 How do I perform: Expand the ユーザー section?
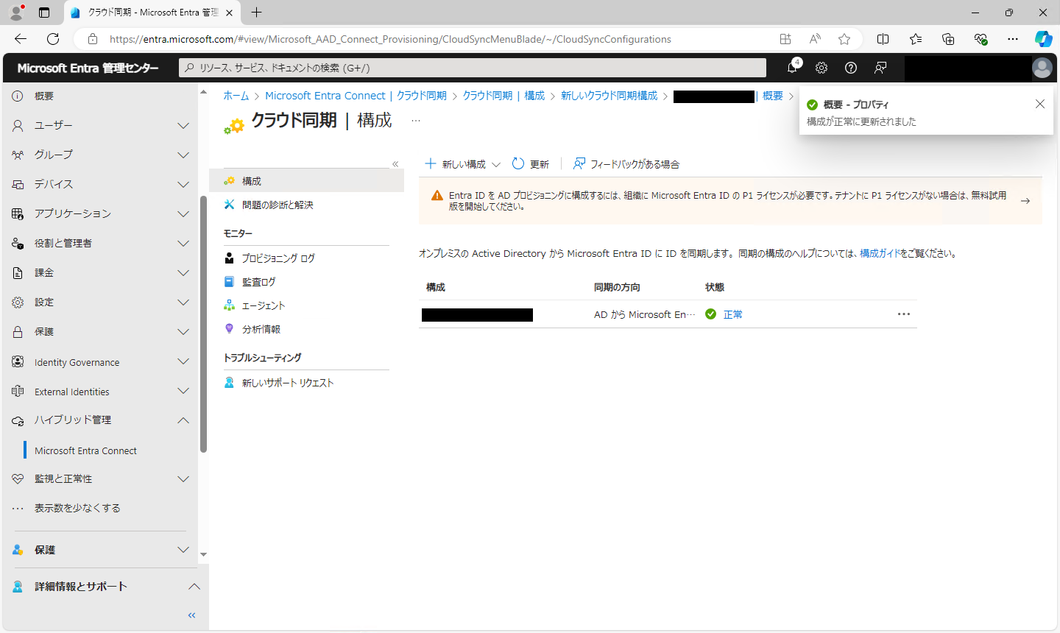tap(183, 126)
